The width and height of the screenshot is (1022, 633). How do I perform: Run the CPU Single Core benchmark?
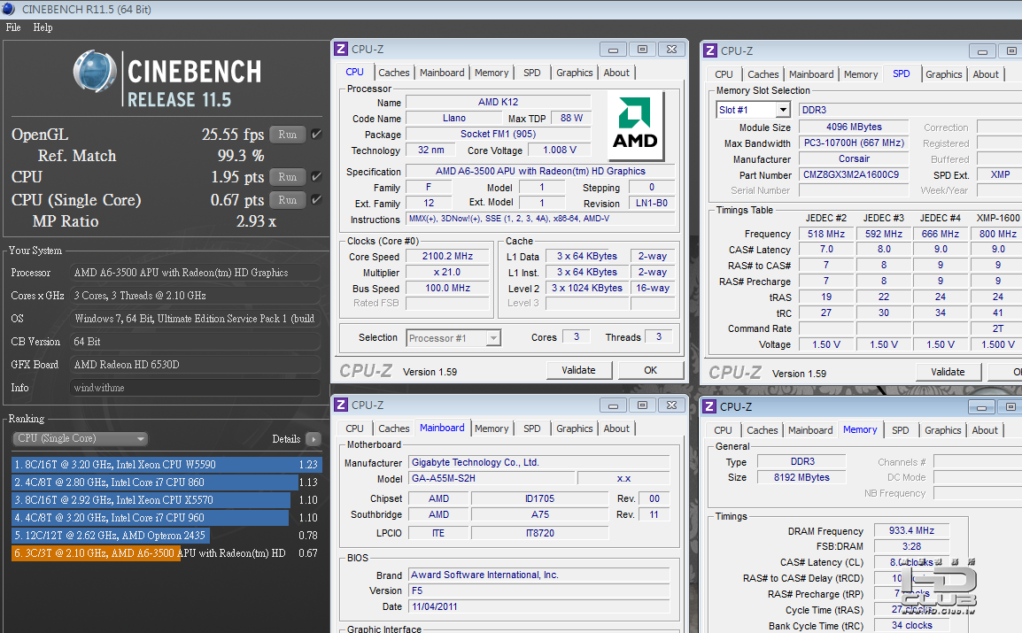pos(288,199)
